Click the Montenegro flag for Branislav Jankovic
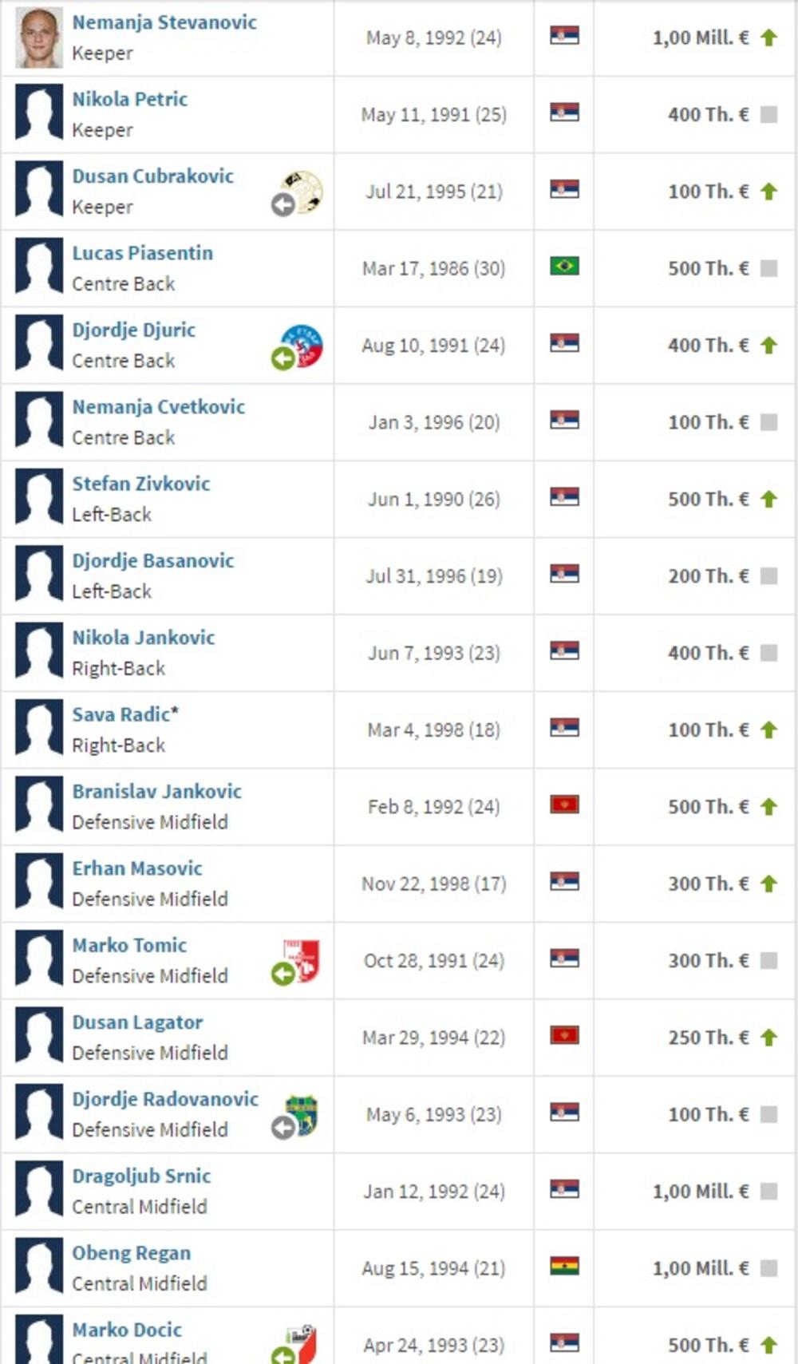The image size is (798, 1364). [x=564, y=805]
